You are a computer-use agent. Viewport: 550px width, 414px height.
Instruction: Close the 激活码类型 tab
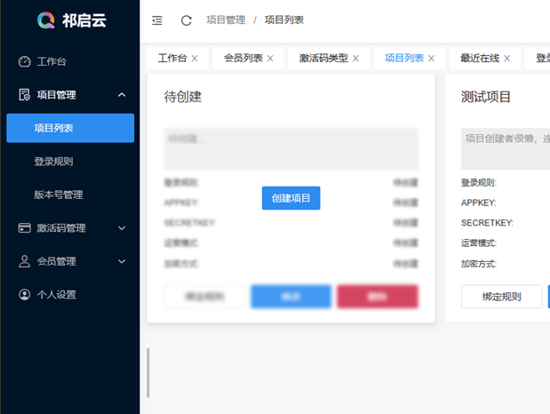click(355, 59)
